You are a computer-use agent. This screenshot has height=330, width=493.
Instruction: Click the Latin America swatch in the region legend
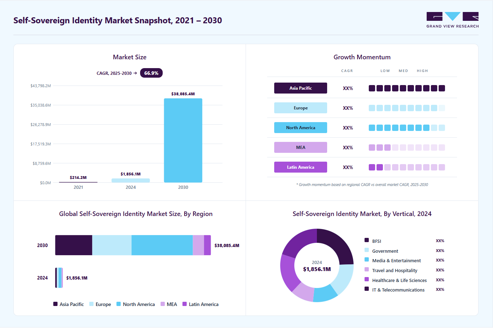[x=185, y=304]
